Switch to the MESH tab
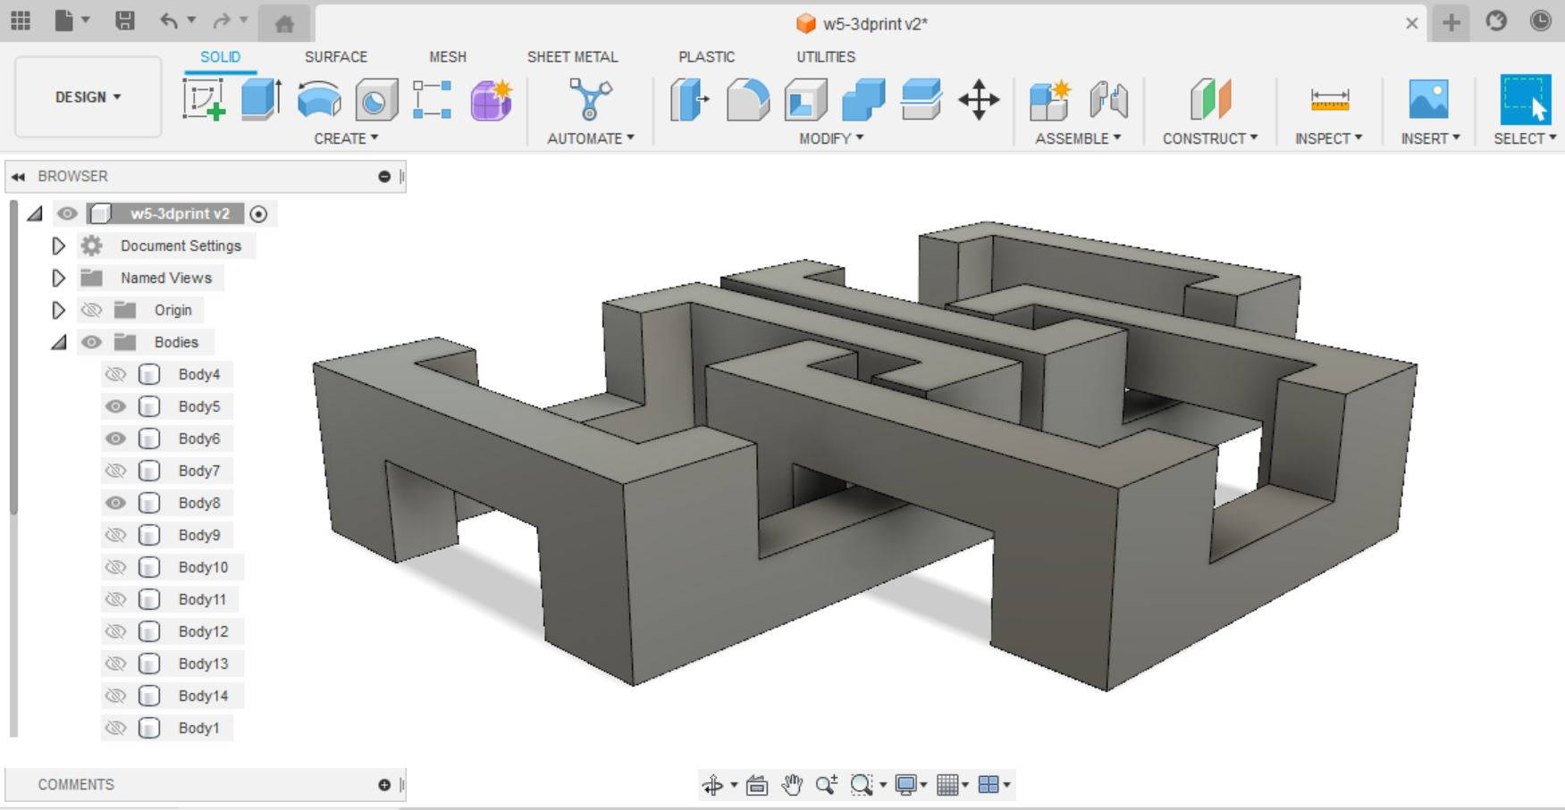The image size is (1565, 810). (448, 56)
